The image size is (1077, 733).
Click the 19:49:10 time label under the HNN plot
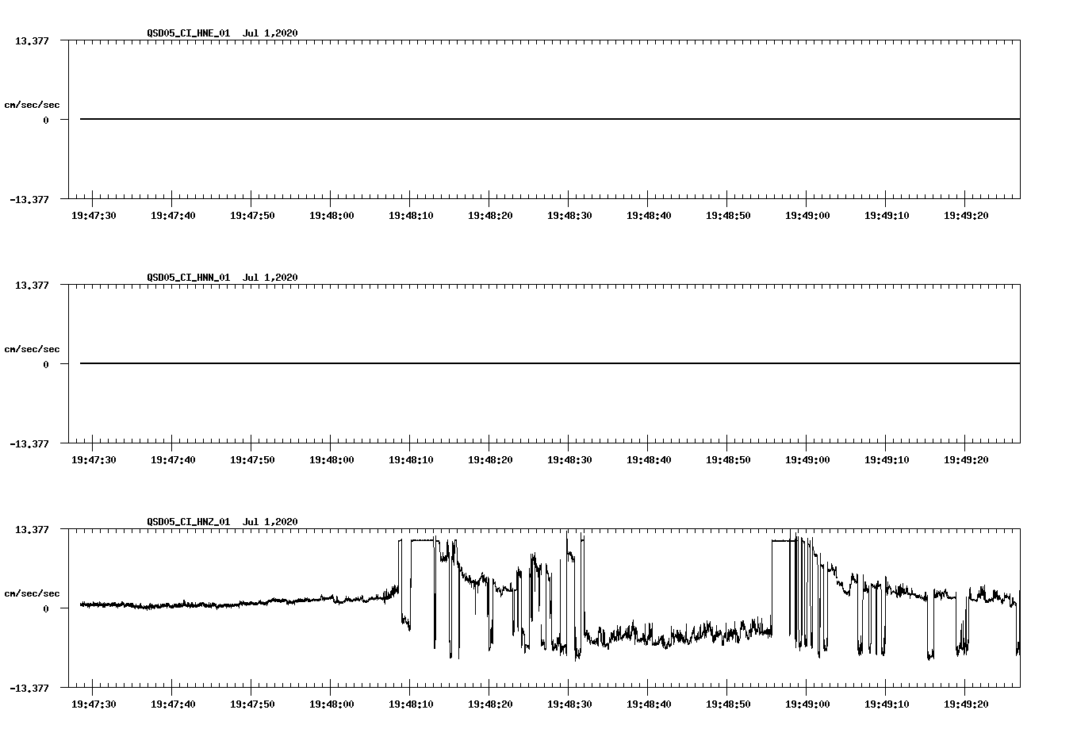pyautogui.click(x=887, y=460)
